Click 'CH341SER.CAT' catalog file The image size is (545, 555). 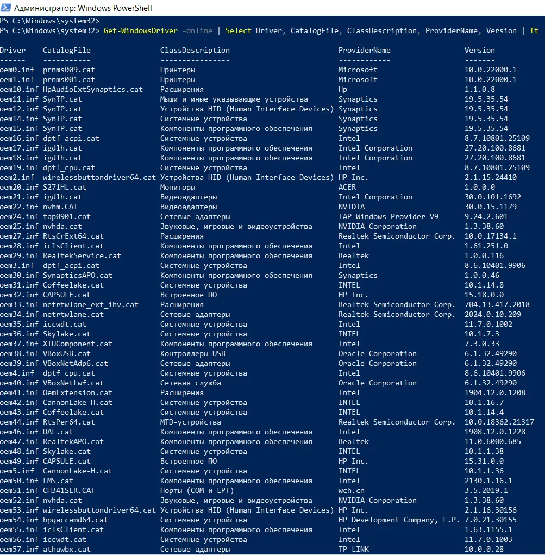tap(68, 491)
